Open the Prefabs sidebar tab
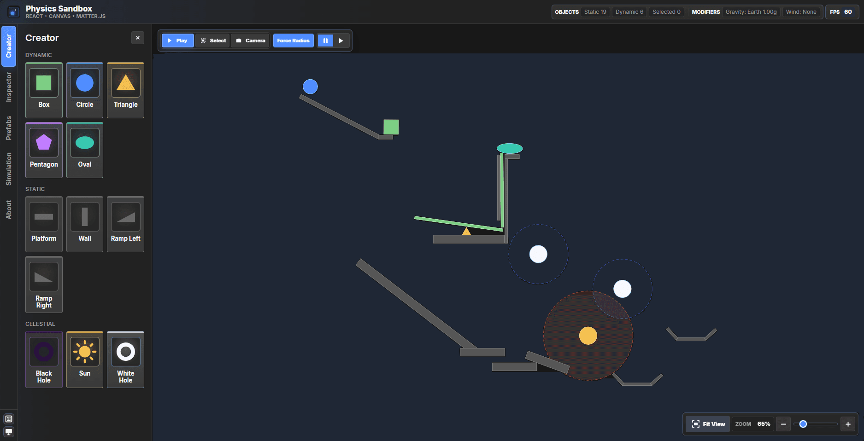The width and height of the screenshot is (864, 441). click(x=9, y=128)
